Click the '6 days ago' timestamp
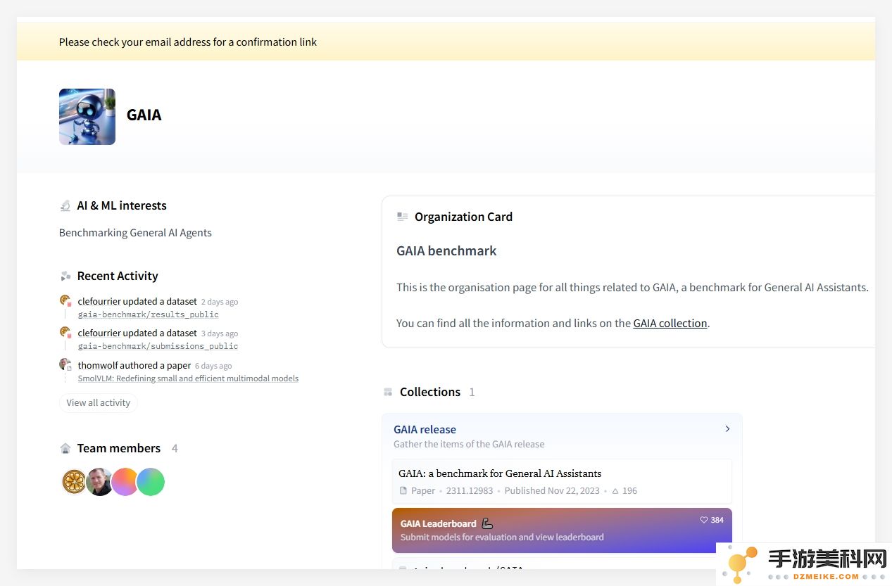Image resolution: width=892 pixels, height=586 pixels. pyautogui.click(x=213, y=366)
